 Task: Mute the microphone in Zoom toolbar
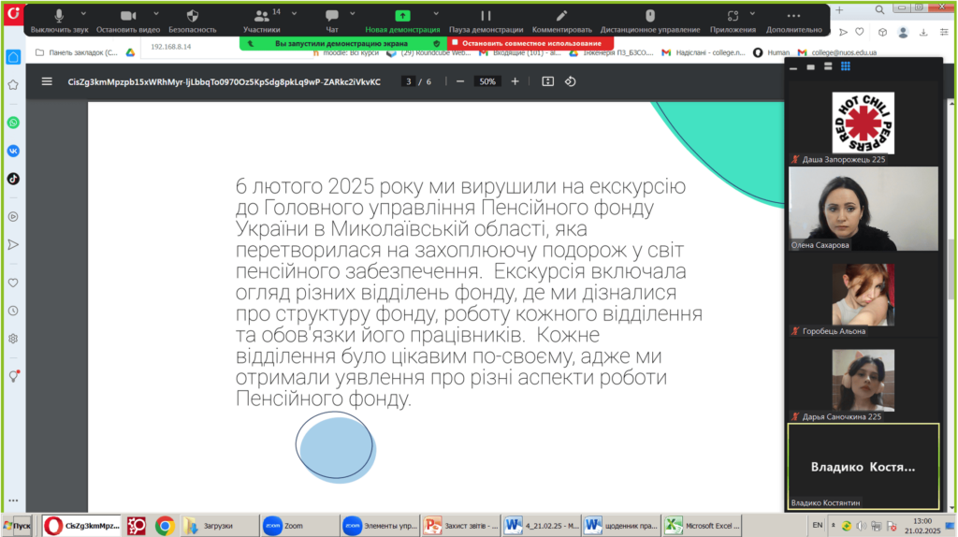tap(59, 16)
